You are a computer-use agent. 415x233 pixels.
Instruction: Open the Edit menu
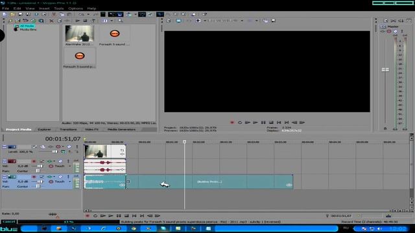click(18, 8)
